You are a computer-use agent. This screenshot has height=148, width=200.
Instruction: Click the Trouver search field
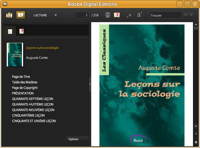tap(166, 15)
